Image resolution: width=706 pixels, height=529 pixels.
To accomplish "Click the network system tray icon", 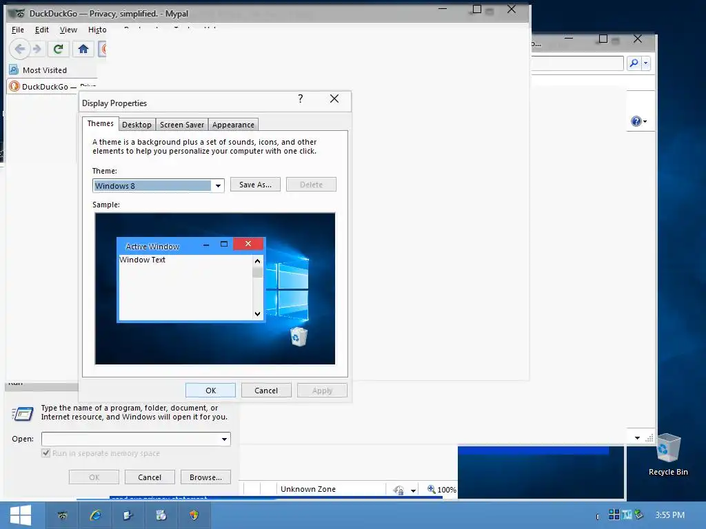I will coord(627,514).
